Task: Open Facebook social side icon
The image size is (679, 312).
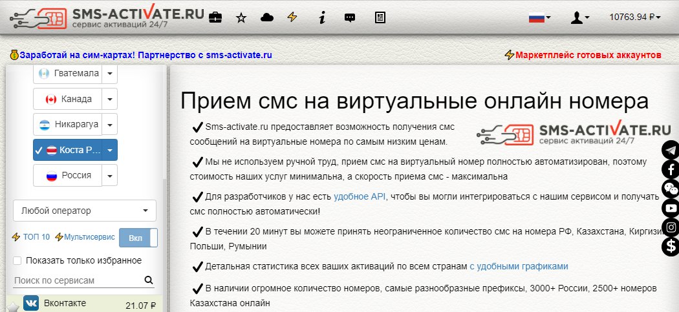Action: 671,170
